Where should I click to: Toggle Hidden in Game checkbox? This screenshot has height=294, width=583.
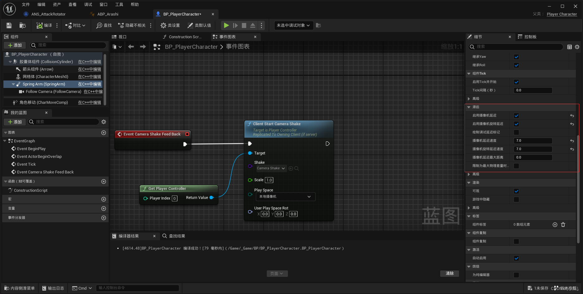516,200
